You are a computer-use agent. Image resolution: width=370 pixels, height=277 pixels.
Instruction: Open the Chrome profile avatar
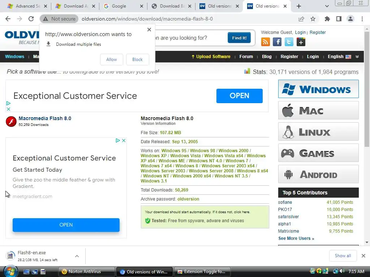(x=350, y=19)
